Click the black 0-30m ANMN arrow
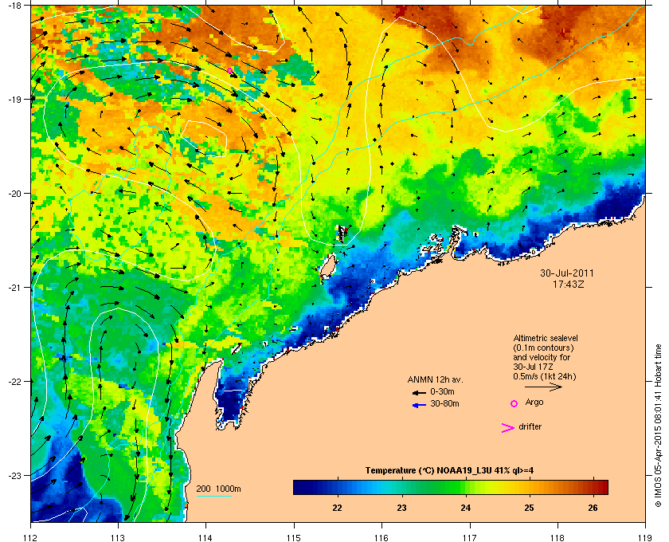Image resolution: width=669 pixels, height=542 pixels. (x=419, y=392)
